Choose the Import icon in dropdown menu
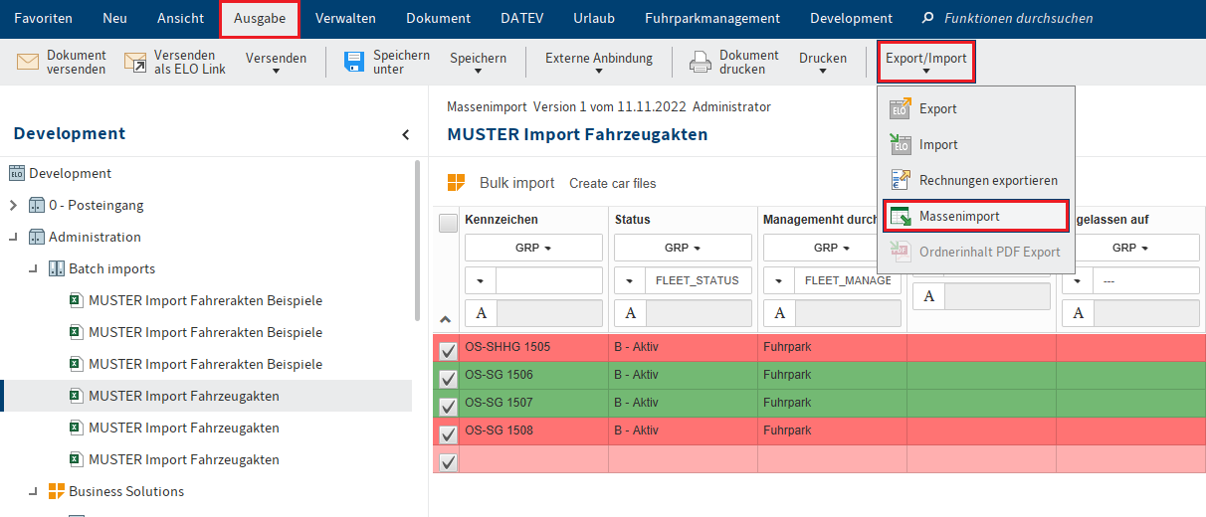Image resolution: width=1206 pixels, height=517 pixels. pyautogui.click(x=900, y=145)
